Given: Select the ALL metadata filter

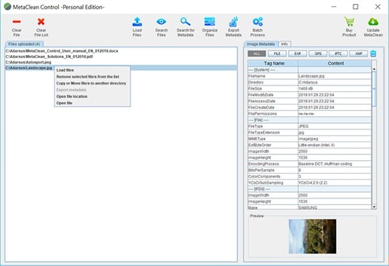Looking at the screenshot, I should click(x=257, y=53).
